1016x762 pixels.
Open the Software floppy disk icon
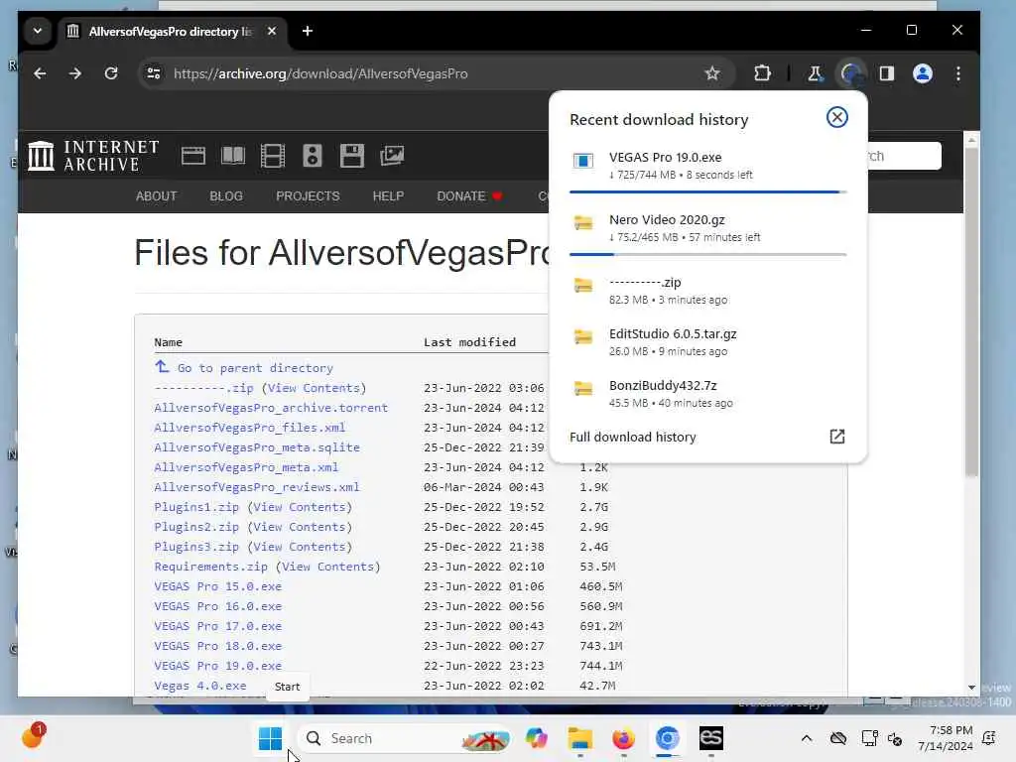tap(352, 156)
